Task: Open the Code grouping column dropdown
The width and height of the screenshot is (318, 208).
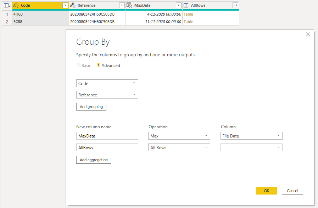Action: [107, 83]
